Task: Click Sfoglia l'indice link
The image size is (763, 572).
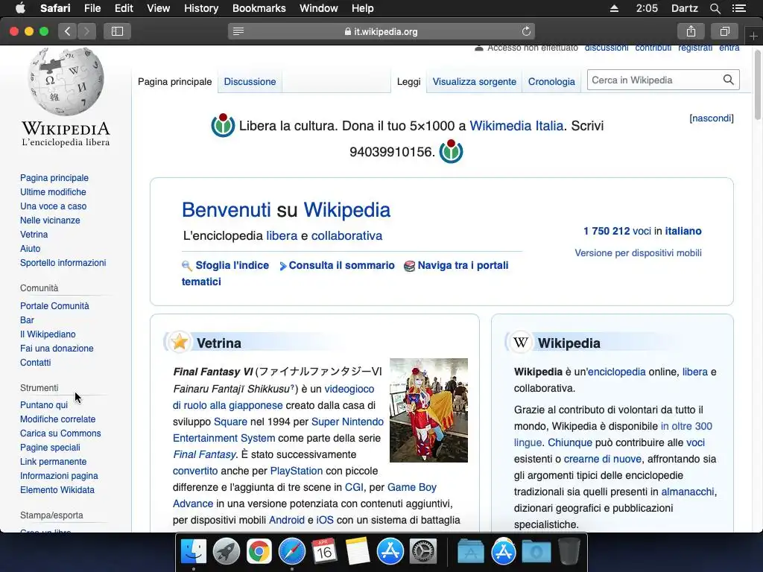Action: click(x=232, y=265)
